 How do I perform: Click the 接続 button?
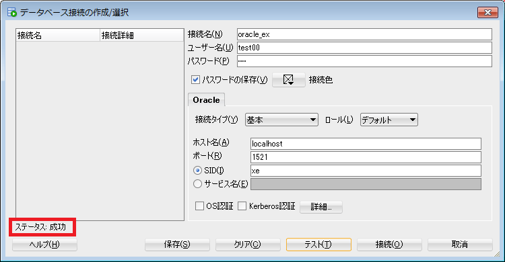tap(389, 245)
